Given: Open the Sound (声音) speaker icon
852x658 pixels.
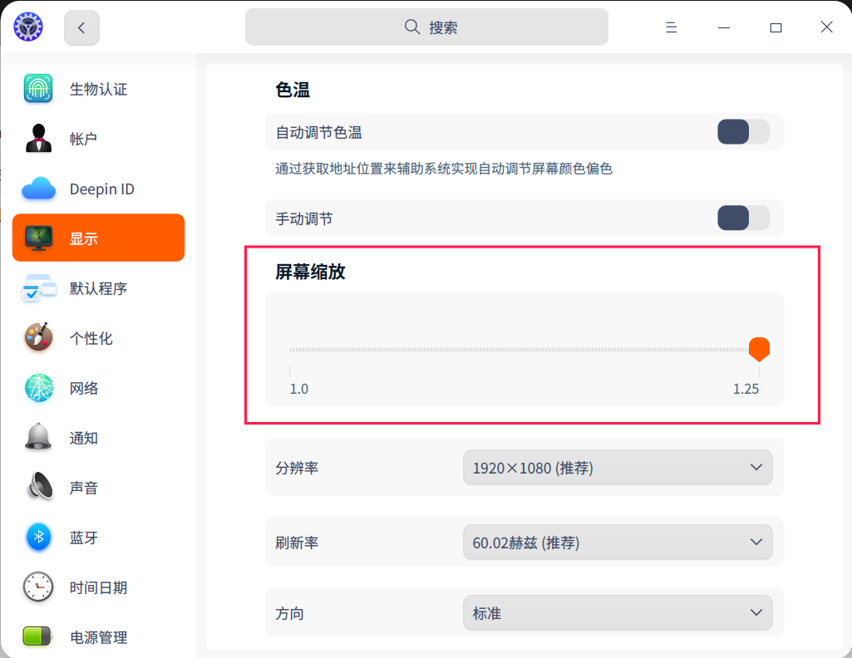Looking at the screenshot, I should click(x=38, y=487).
